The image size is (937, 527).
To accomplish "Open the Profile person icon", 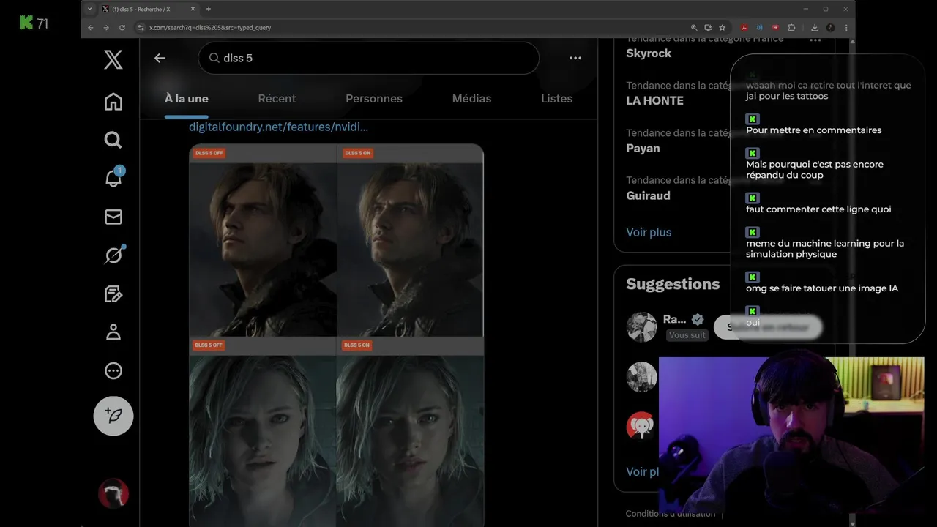I will click(x=113, y=332).
